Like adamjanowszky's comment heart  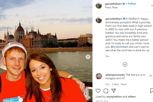pyautogui.click(x=151, y=76)
